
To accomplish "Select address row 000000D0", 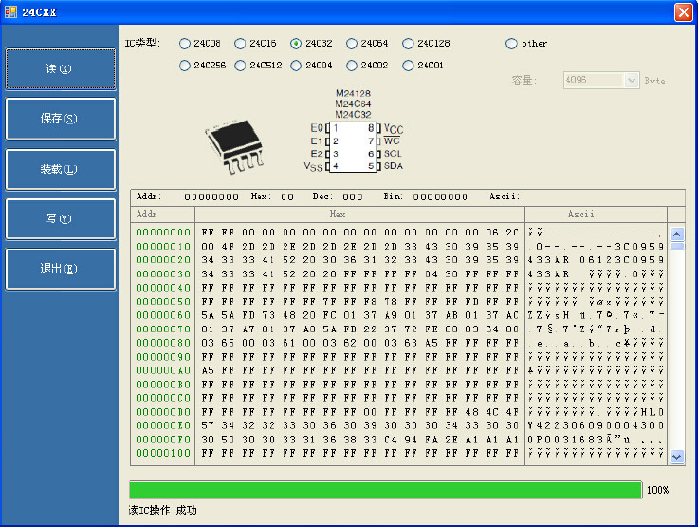I will (x=163, y=412).
